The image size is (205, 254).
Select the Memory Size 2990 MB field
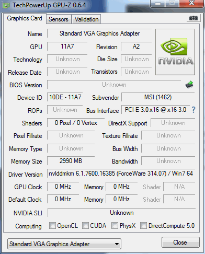click(71, 161)
